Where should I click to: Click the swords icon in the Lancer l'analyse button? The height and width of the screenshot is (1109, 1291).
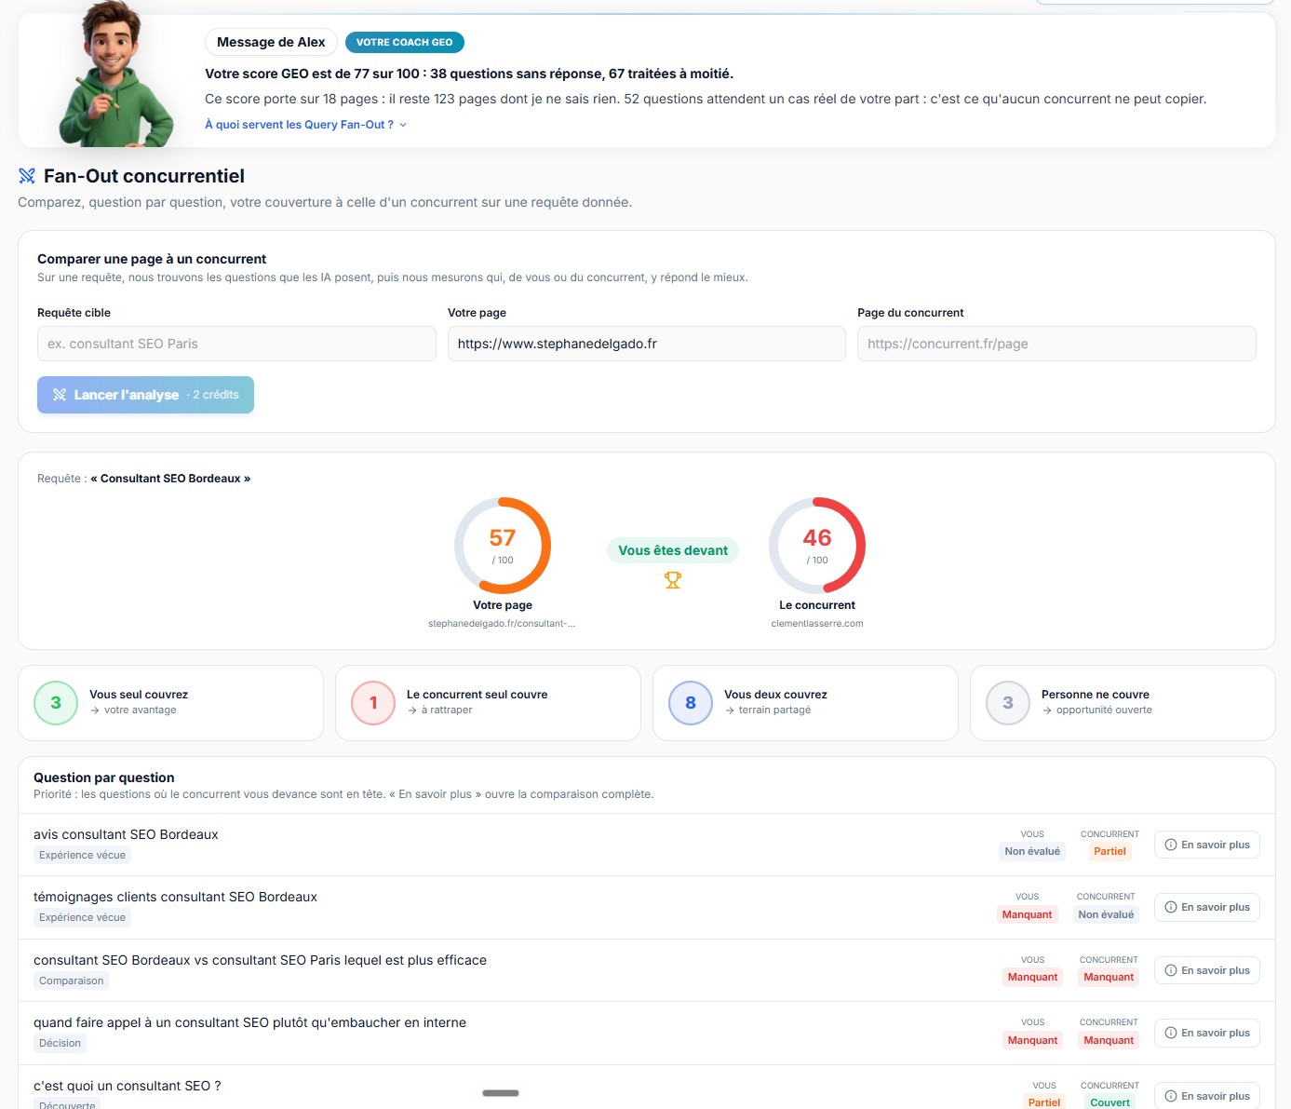click(60, 395)
